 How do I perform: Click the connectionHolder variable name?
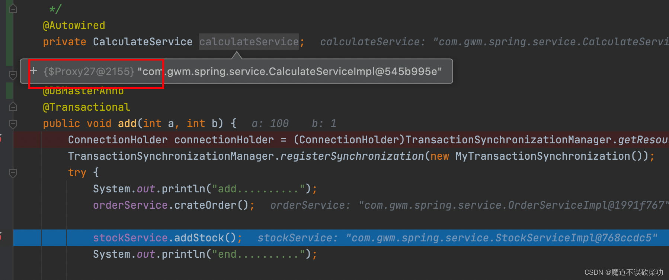coord(224,140)
